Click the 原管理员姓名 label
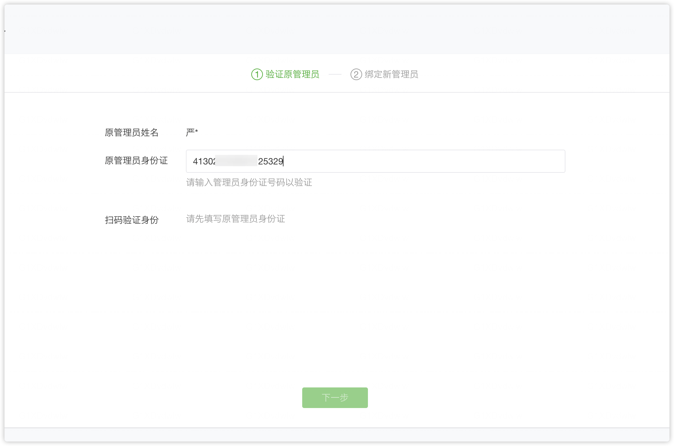 click(x=131, y=133)
